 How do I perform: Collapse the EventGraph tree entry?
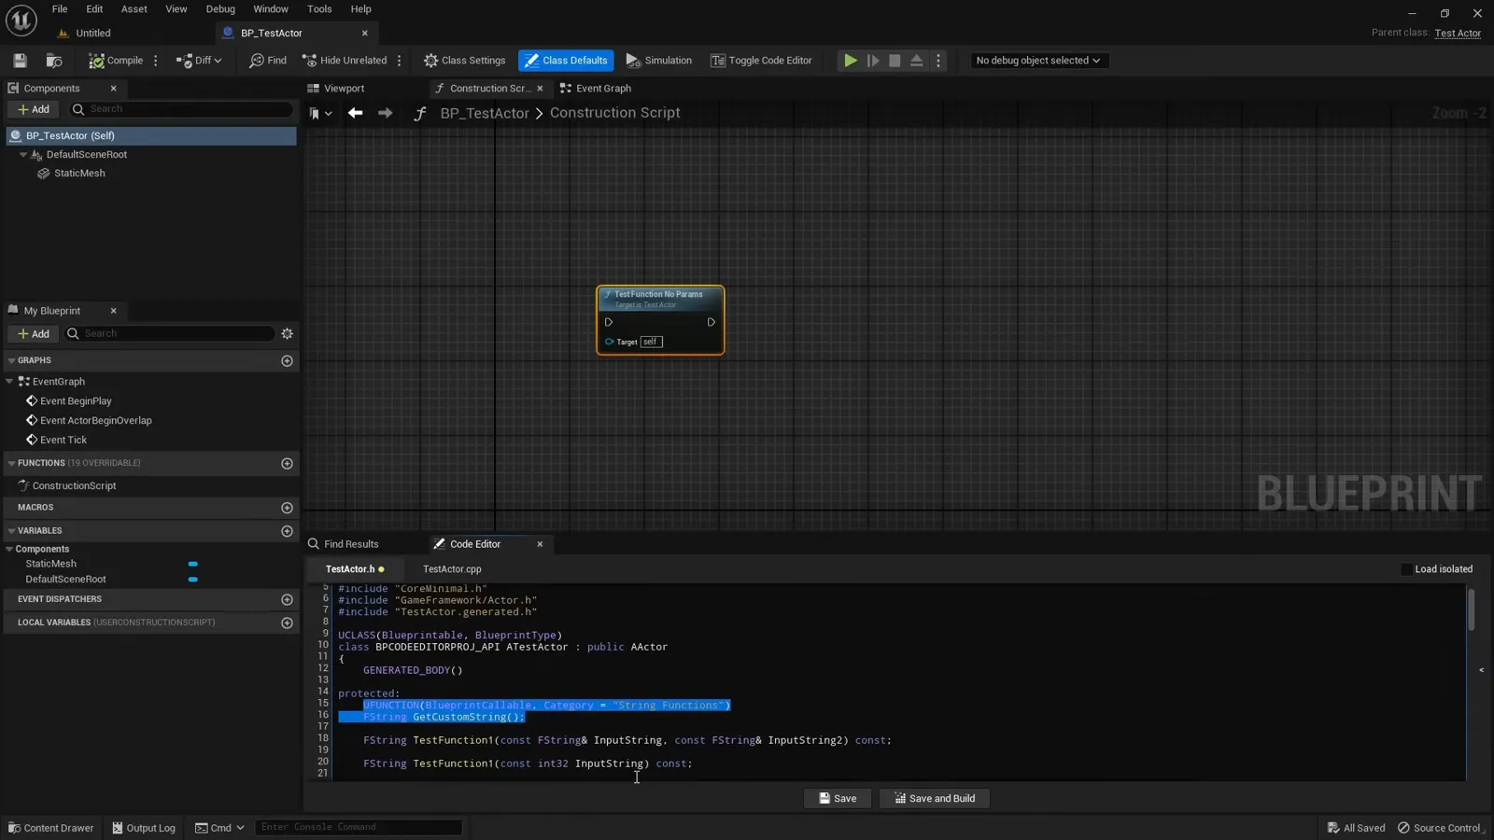9,382
